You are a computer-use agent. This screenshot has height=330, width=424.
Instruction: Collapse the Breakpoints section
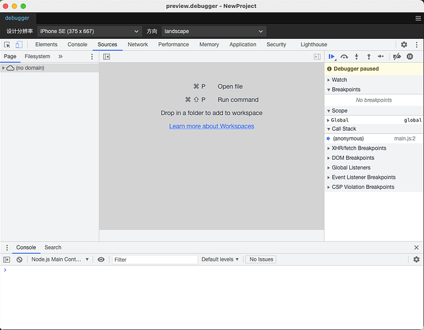[329, 90]
